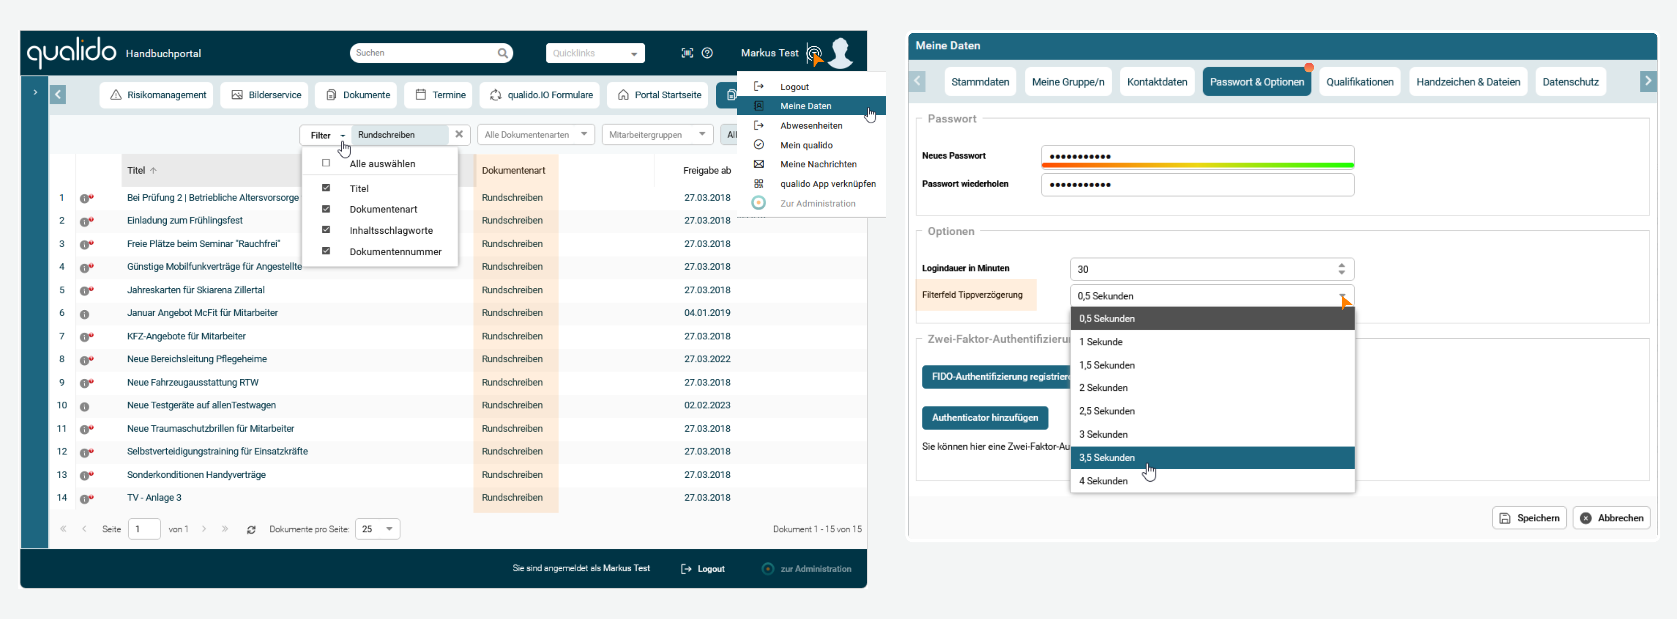Image resolution: width=1677 pixels, height=619 pixels.
Task: Go to first page of documents
Action: point(63,528)
